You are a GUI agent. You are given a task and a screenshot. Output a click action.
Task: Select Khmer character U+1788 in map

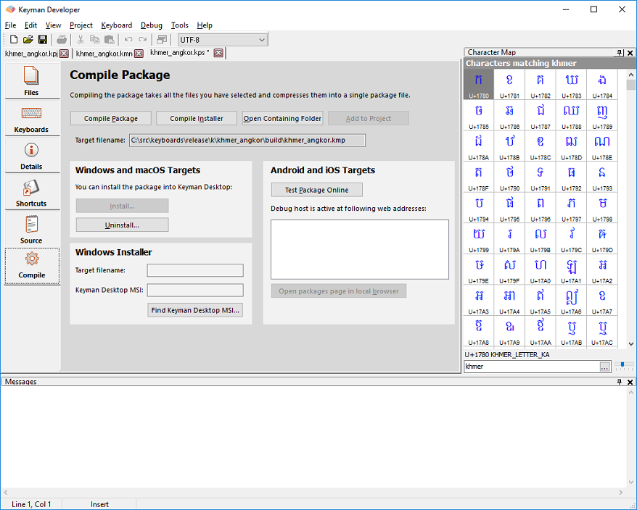[571, 115]
